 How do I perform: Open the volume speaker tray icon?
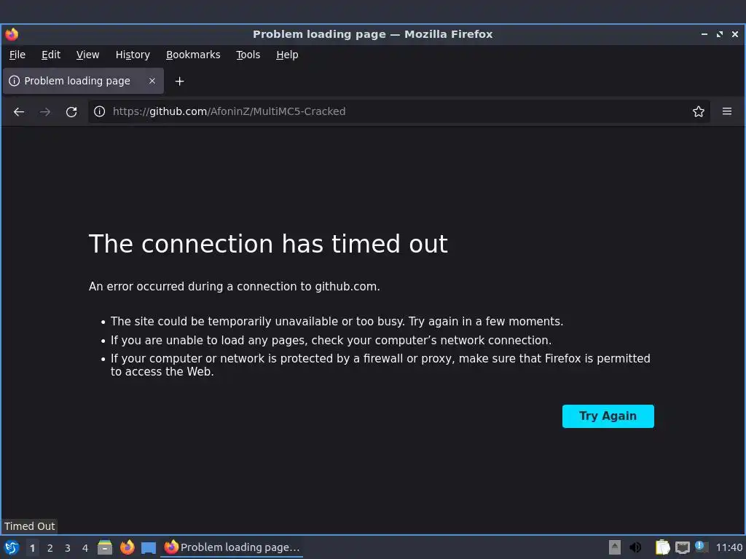click(635, 547)
